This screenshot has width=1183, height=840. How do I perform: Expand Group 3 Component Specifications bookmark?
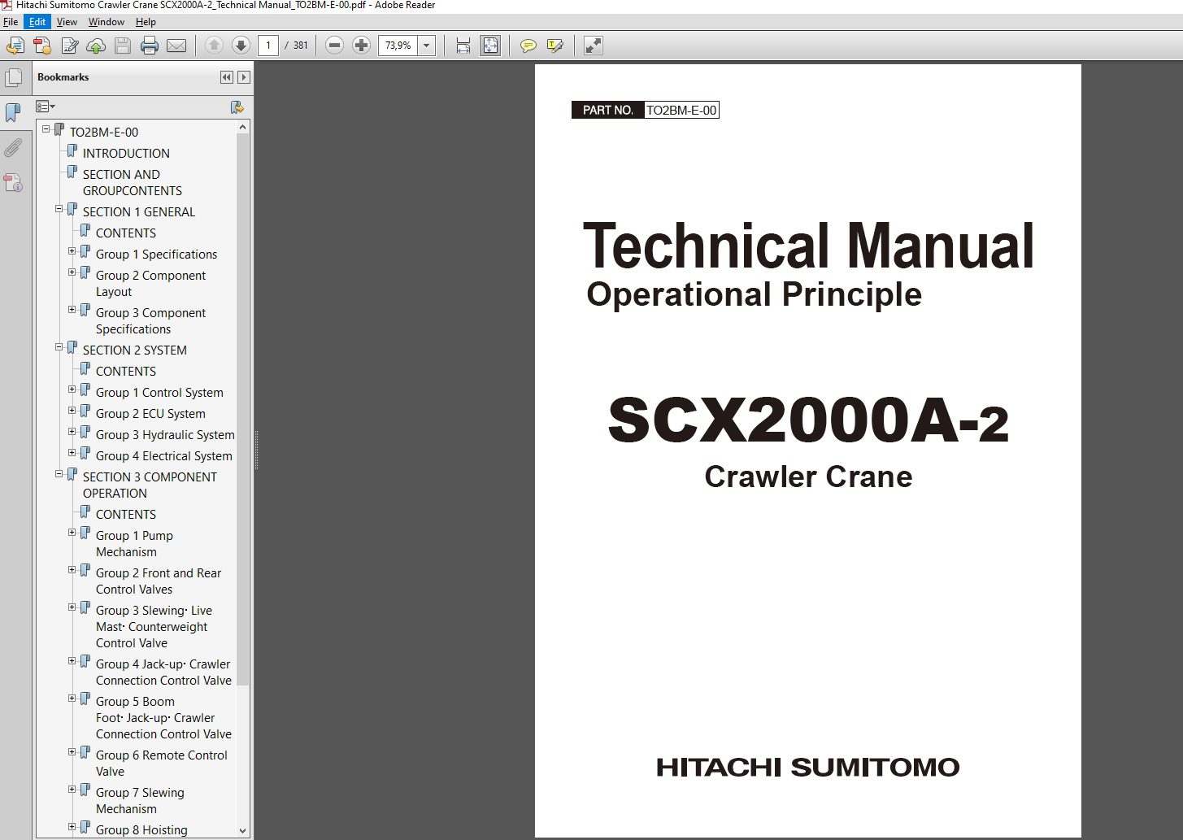(x=72, y=310)
